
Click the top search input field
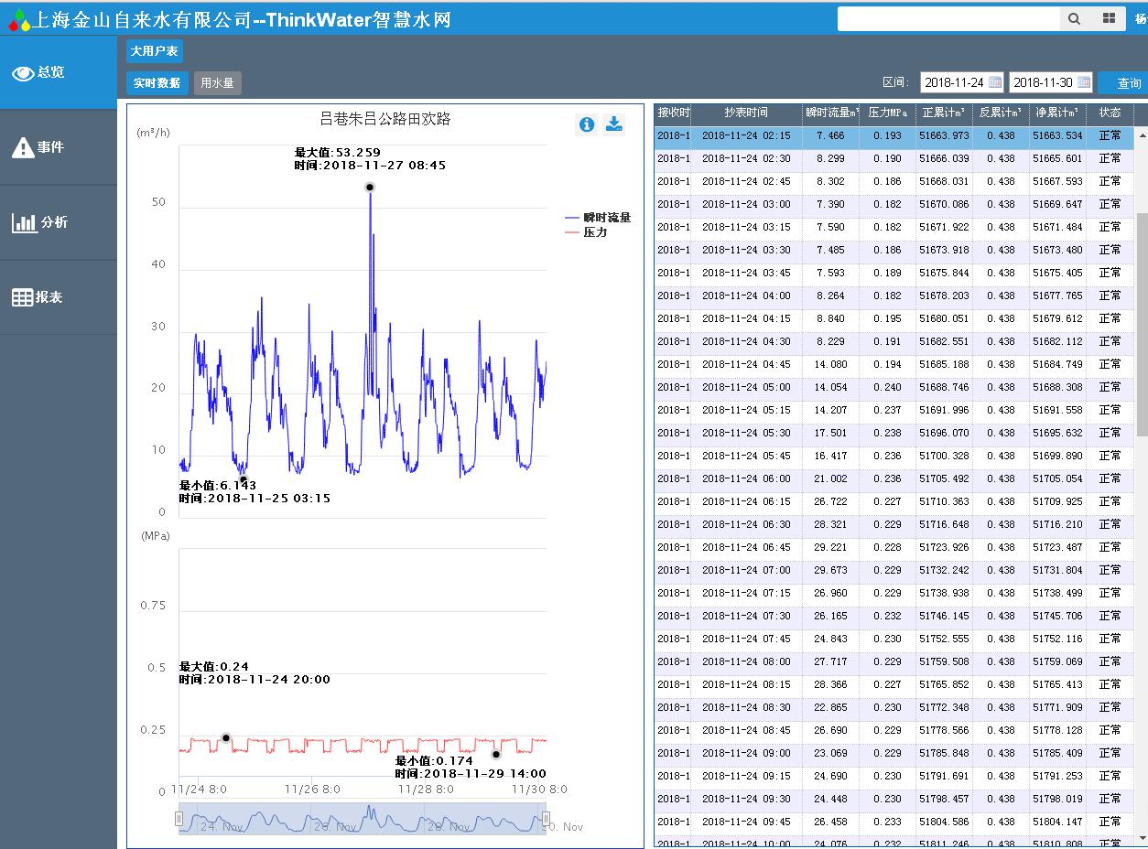[x=948, y=18]
